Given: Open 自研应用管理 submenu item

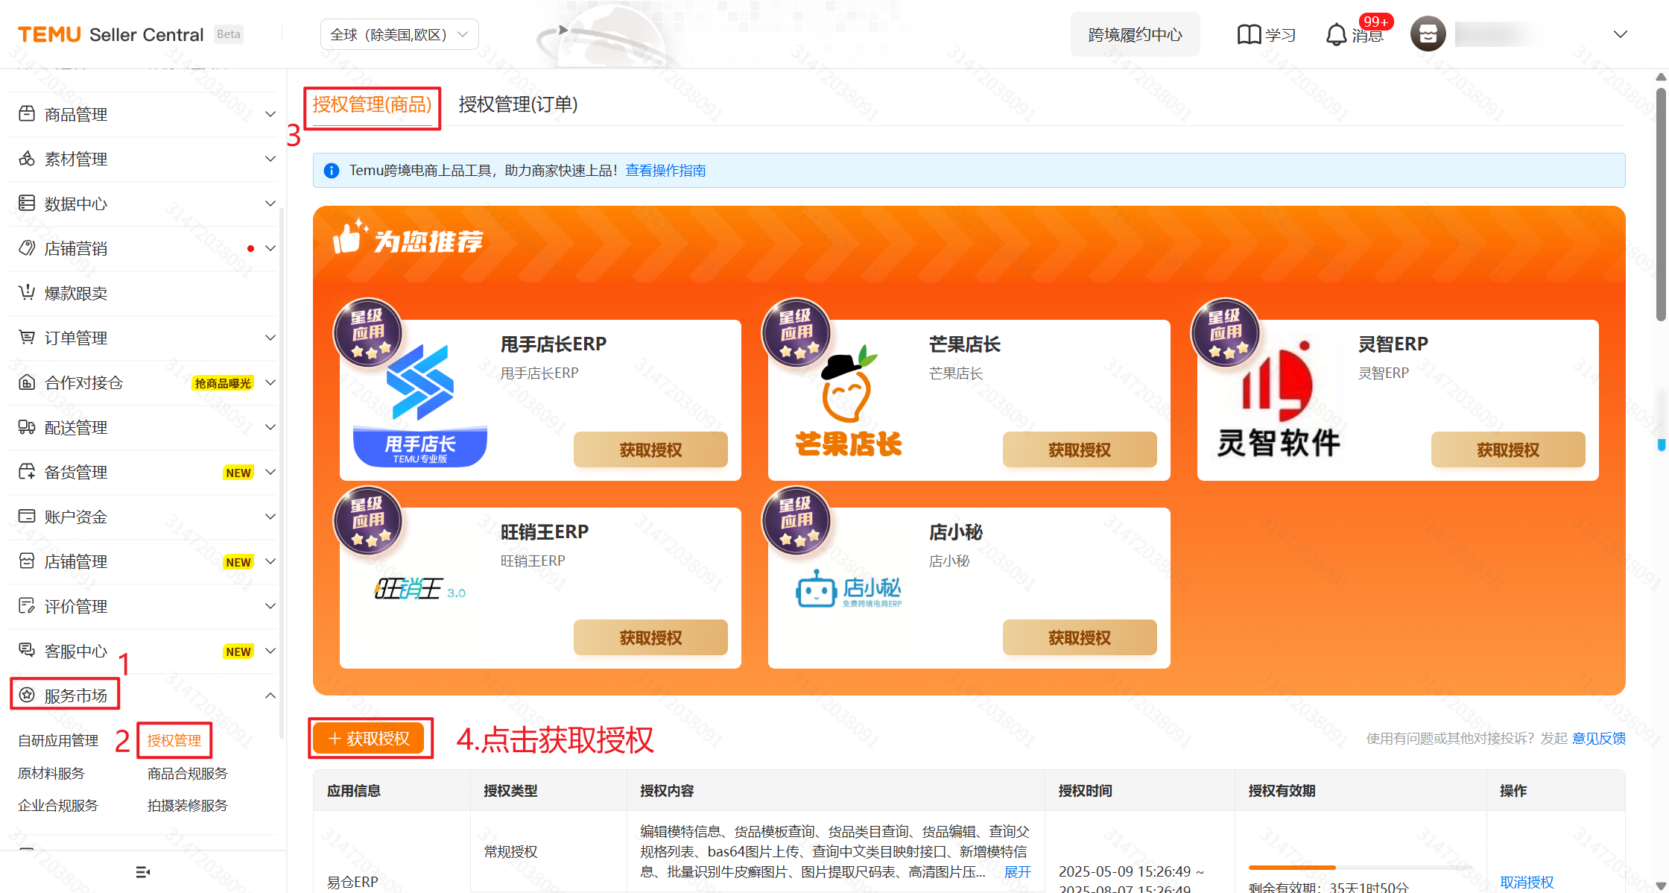Looking at the screenshot, I should tap(58, 740).
